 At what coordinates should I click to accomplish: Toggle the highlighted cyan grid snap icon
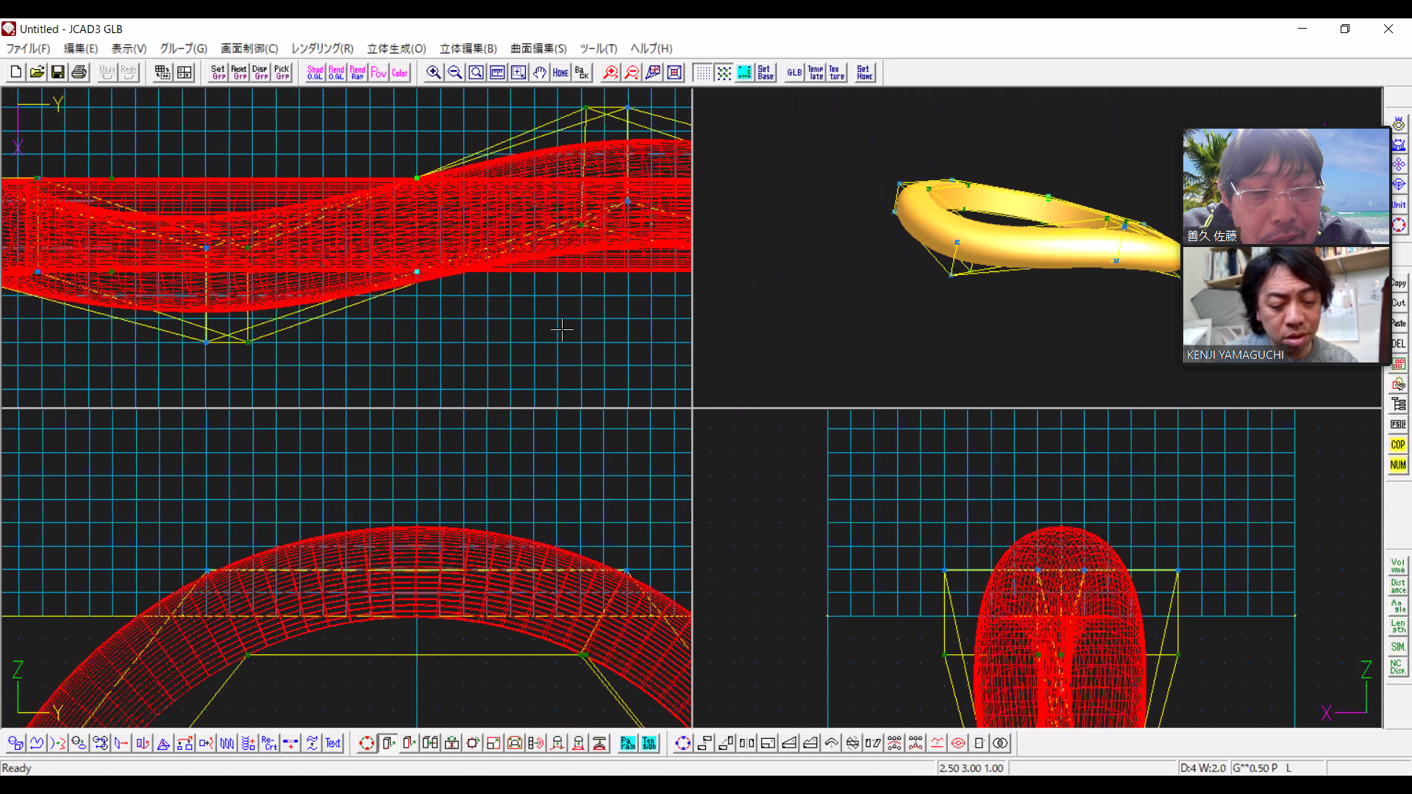(x=744, y=72)
